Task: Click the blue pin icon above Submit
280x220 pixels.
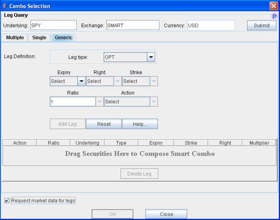Action: (x=274, y=16)
